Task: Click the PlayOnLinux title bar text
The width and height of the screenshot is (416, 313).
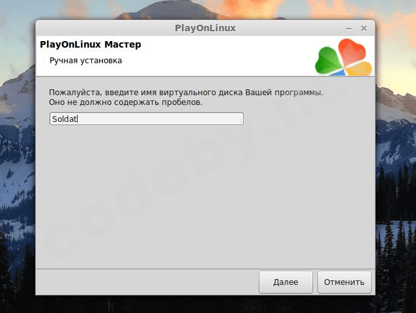Action: coord(205,28)
